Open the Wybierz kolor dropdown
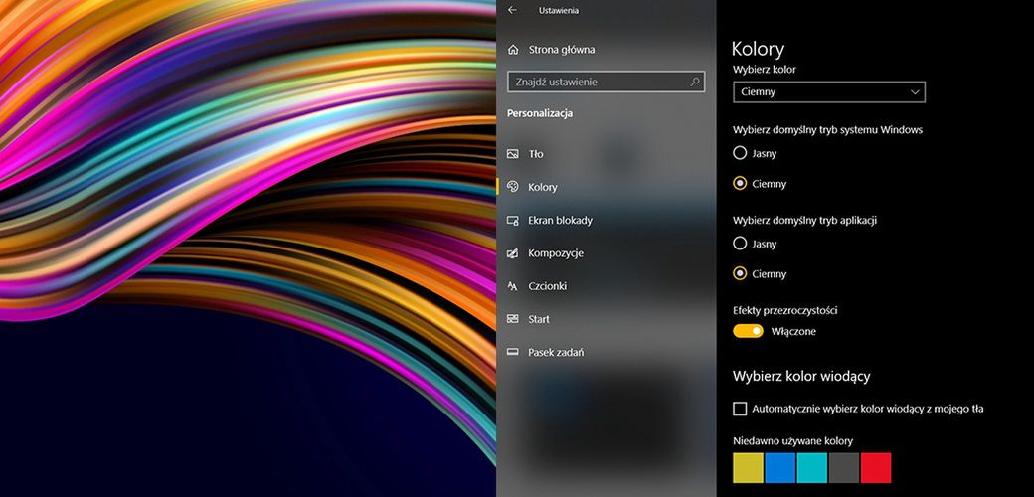The height and width of the screenshot is (497, 1034). pos(829,92)
